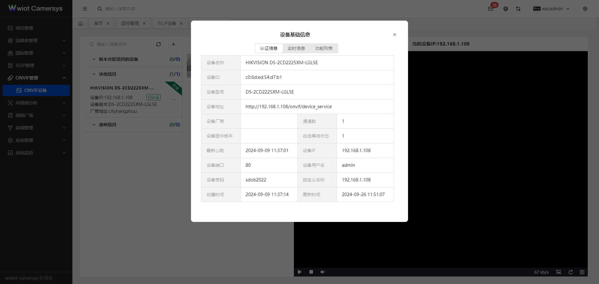Select ONVIF设备 in the sidebar
Screen dimensions: 599x284
point(36,90)
